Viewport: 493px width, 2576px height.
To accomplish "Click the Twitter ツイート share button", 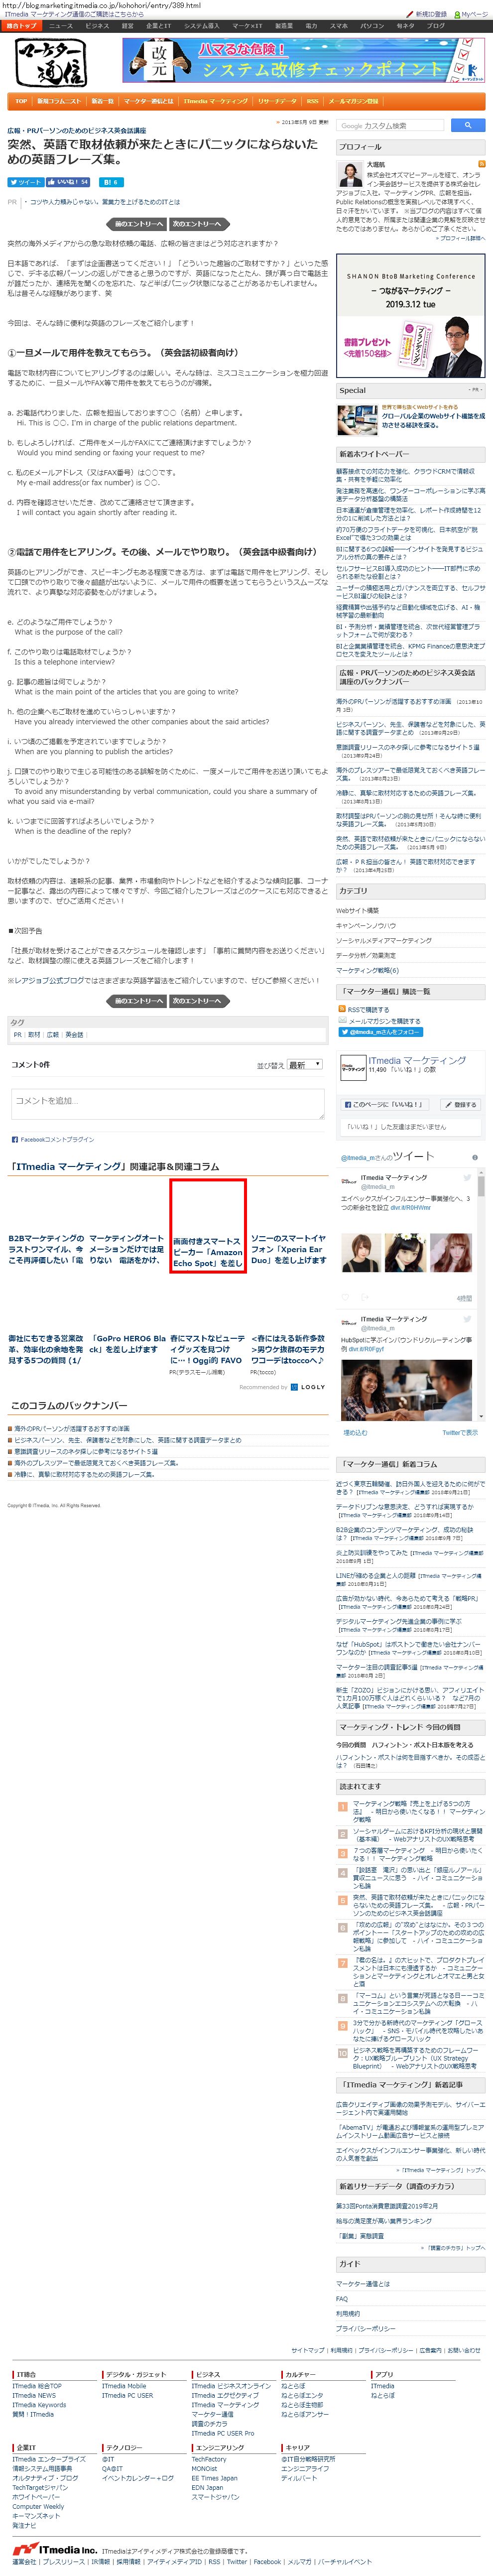I will (25, 182).
